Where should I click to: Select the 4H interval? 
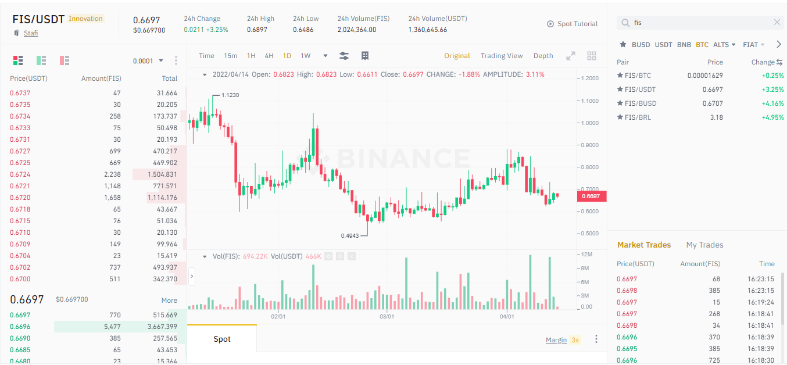[269, 56]
